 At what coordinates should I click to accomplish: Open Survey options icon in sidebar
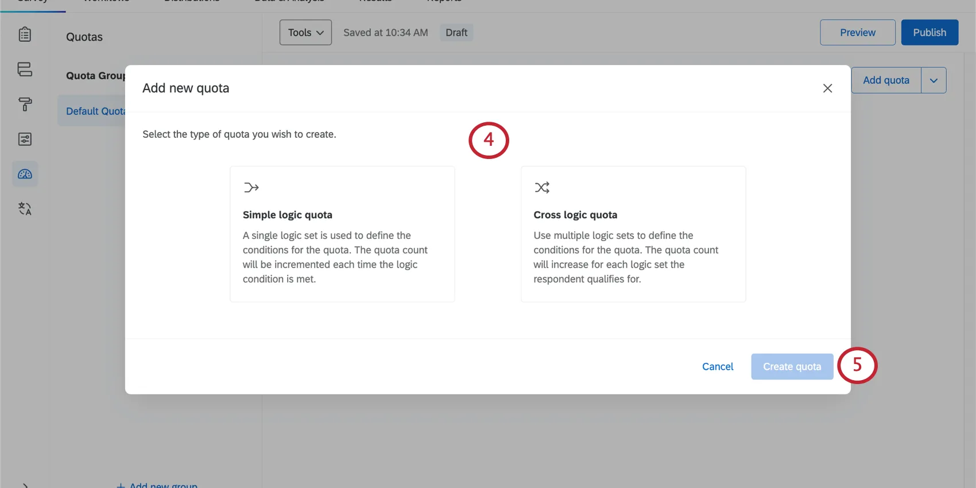(x=25, y=140)
